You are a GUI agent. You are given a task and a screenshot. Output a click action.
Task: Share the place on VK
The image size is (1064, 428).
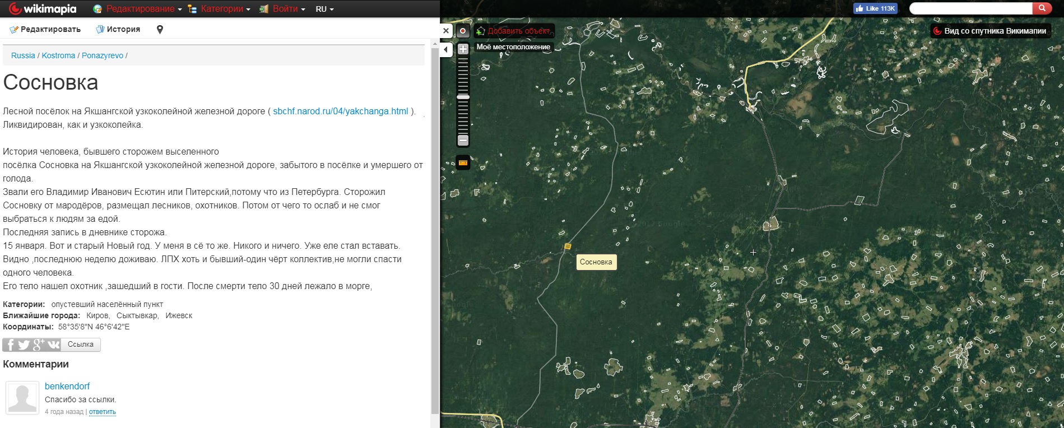click(53, 345)
